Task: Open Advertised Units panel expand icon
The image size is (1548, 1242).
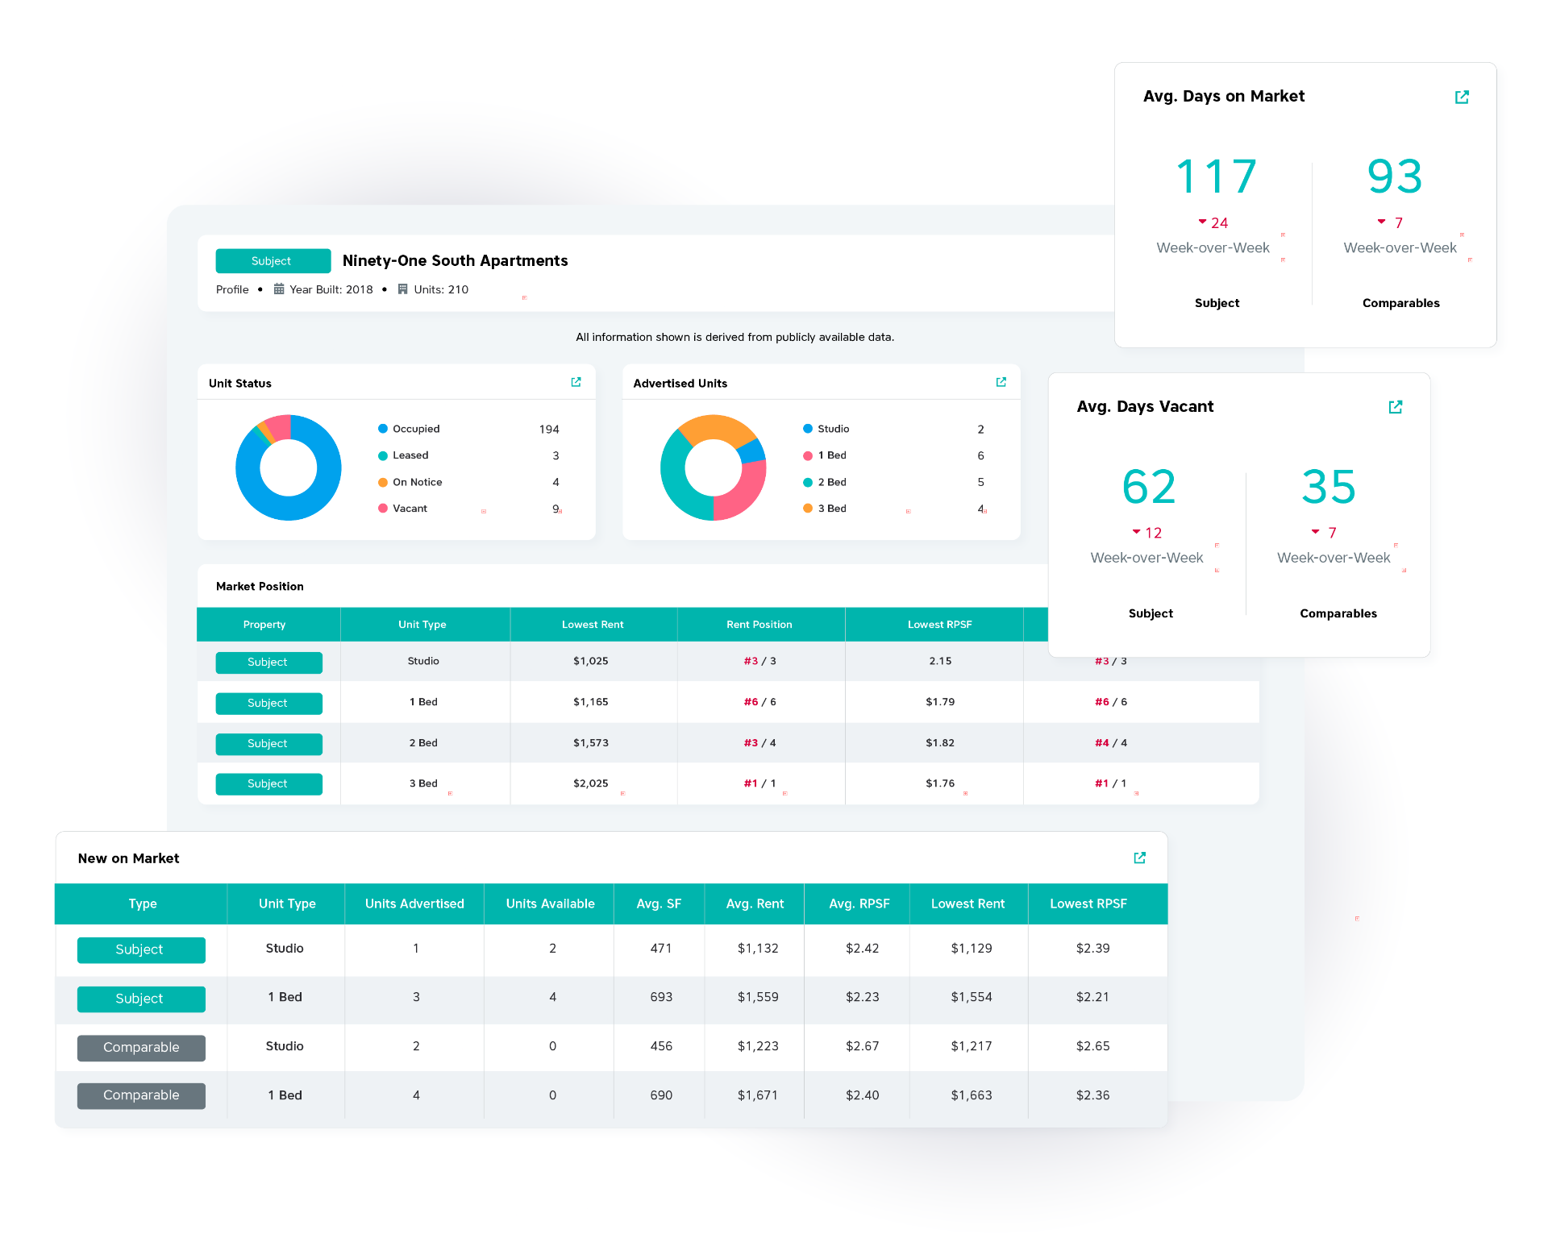Action: click(1001, 382)
